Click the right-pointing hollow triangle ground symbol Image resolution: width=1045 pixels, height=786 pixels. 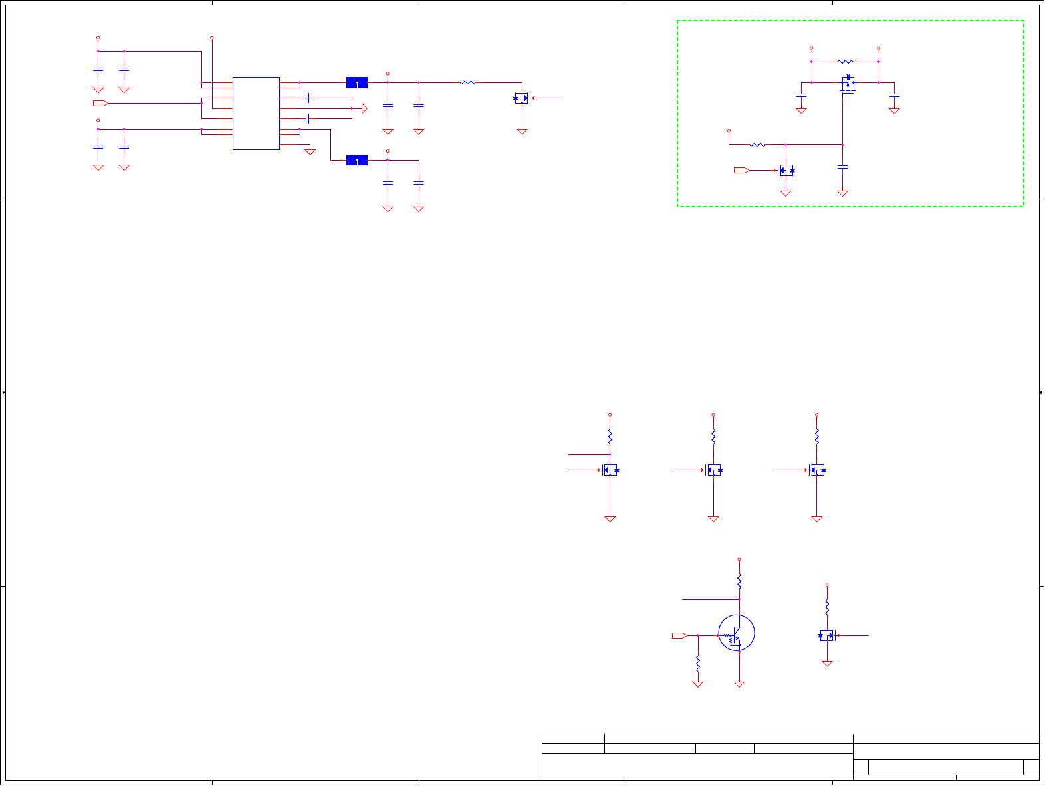tap(364, 108)
